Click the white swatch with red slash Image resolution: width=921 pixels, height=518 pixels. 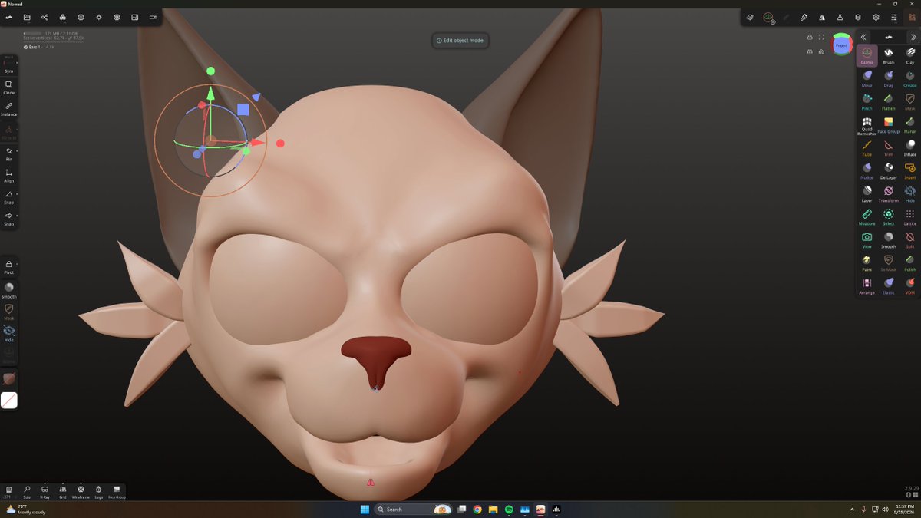(x=9, y=400)
